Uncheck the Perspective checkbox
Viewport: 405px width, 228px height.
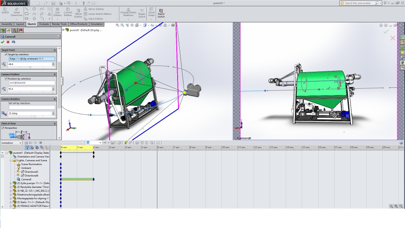click(x=3, y=128)
